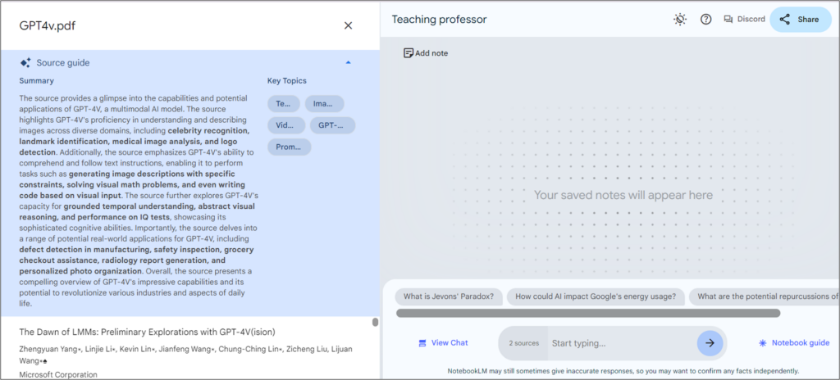Select the "Vid..." key topic chip
The height and width of the screenshot is (380, 840).
pyautogui.click(x=286, y=125)
